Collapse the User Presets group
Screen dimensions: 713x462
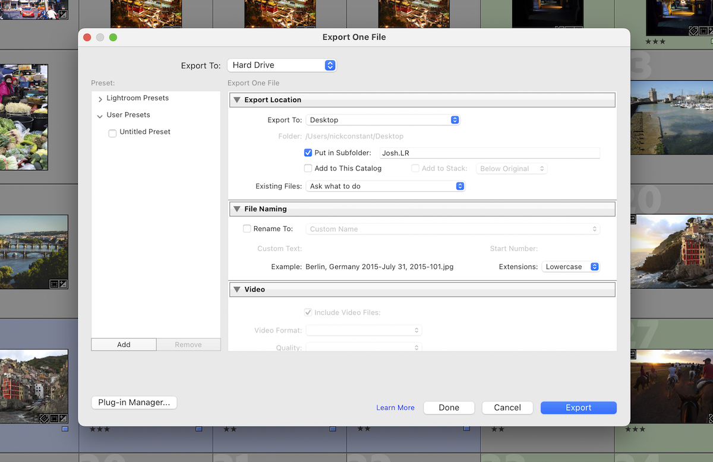click(x=100, y=115)
